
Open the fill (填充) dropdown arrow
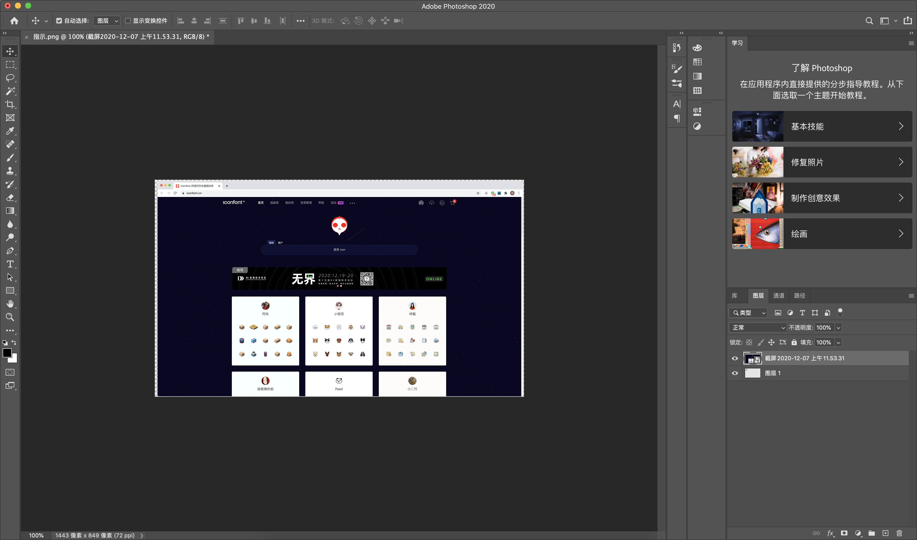click(x=838, y=342)
